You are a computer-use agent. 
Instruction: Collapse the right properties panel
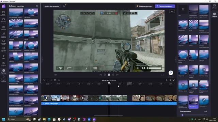tap(176, 60)
